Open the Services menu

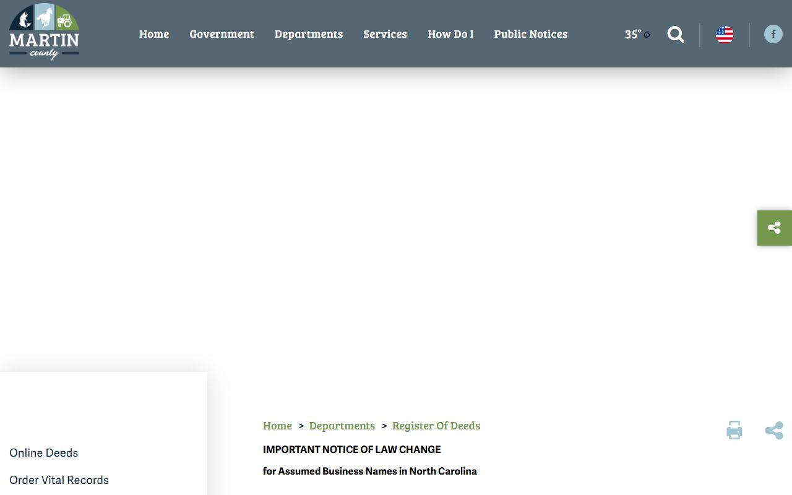pyautogui.click(x=385, y=34)
